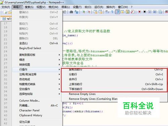
Task: Click the Function List toolbar icon
Action: pyautogui.click(x=133, y=12)
